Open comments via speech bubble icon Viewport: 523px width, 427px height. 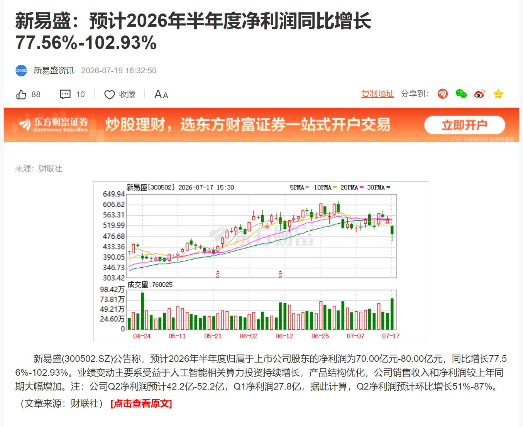pyautogui.click(x=65, y=95)
